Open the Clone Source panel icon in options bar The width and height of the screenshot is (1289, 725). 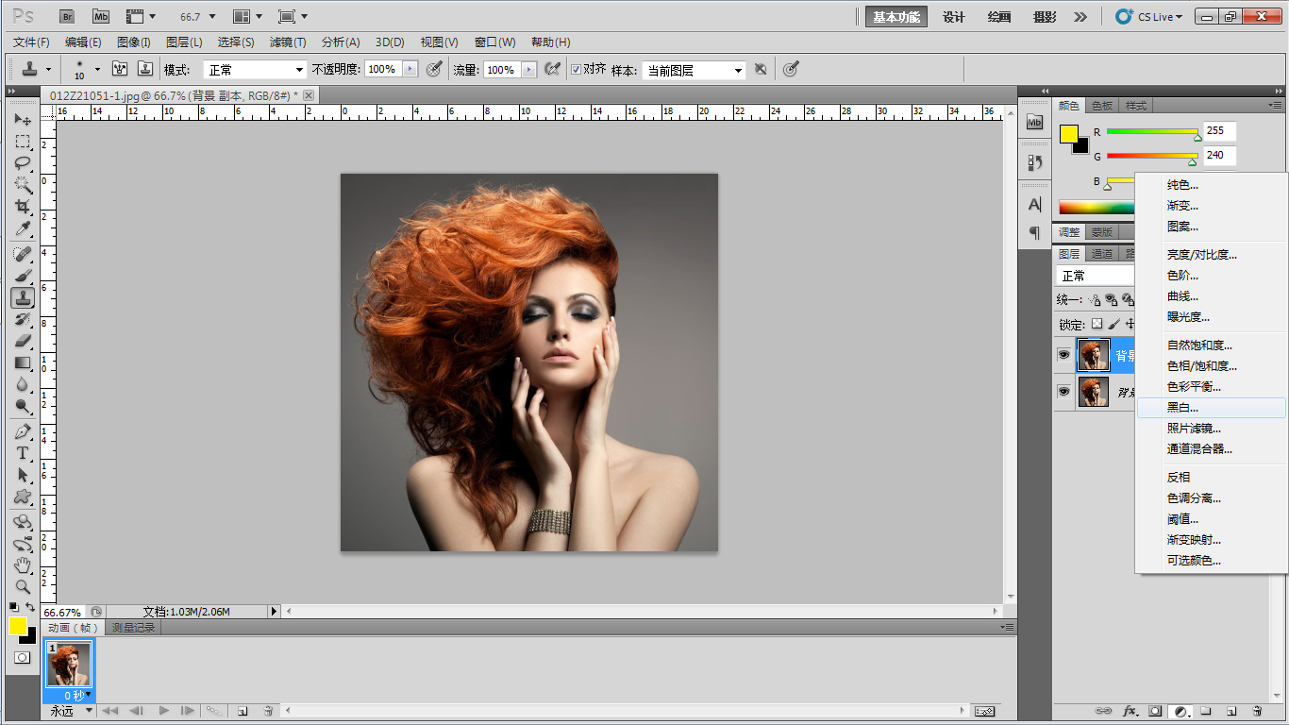(144, 69)
